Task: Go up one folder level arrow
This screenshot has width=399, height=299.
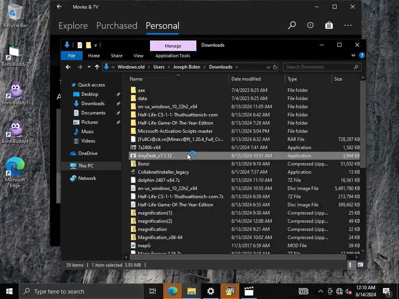Action: click(x=97, y=67)
